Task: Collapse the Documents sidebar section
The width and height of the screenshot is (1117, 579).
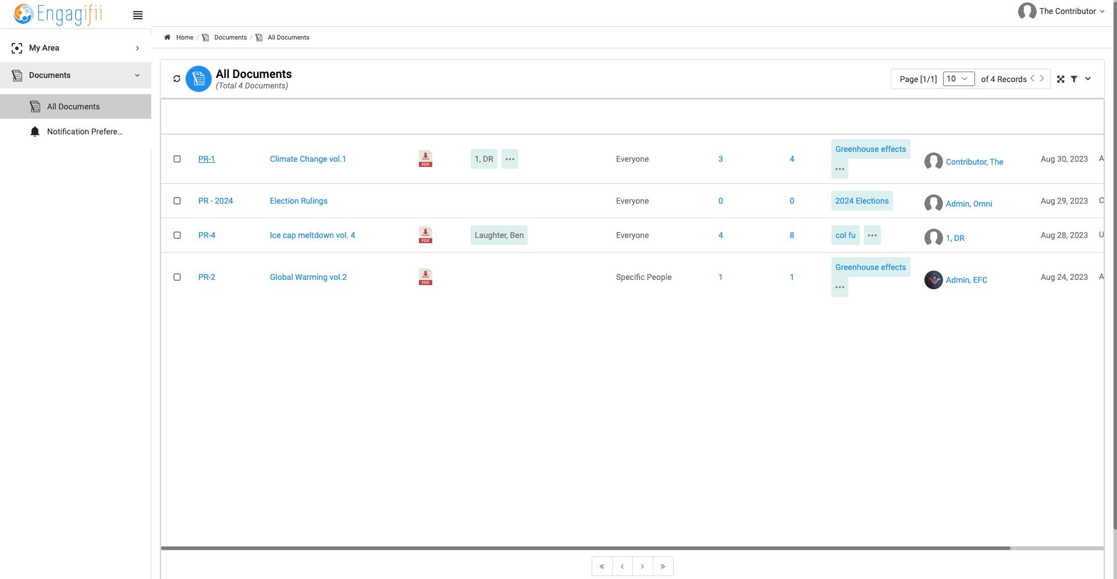Action: (x=76, y=75)
